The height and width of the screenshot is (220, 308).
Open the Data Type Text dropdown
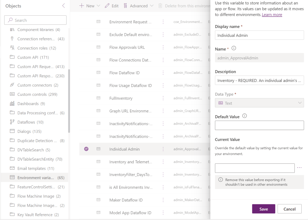259,103
